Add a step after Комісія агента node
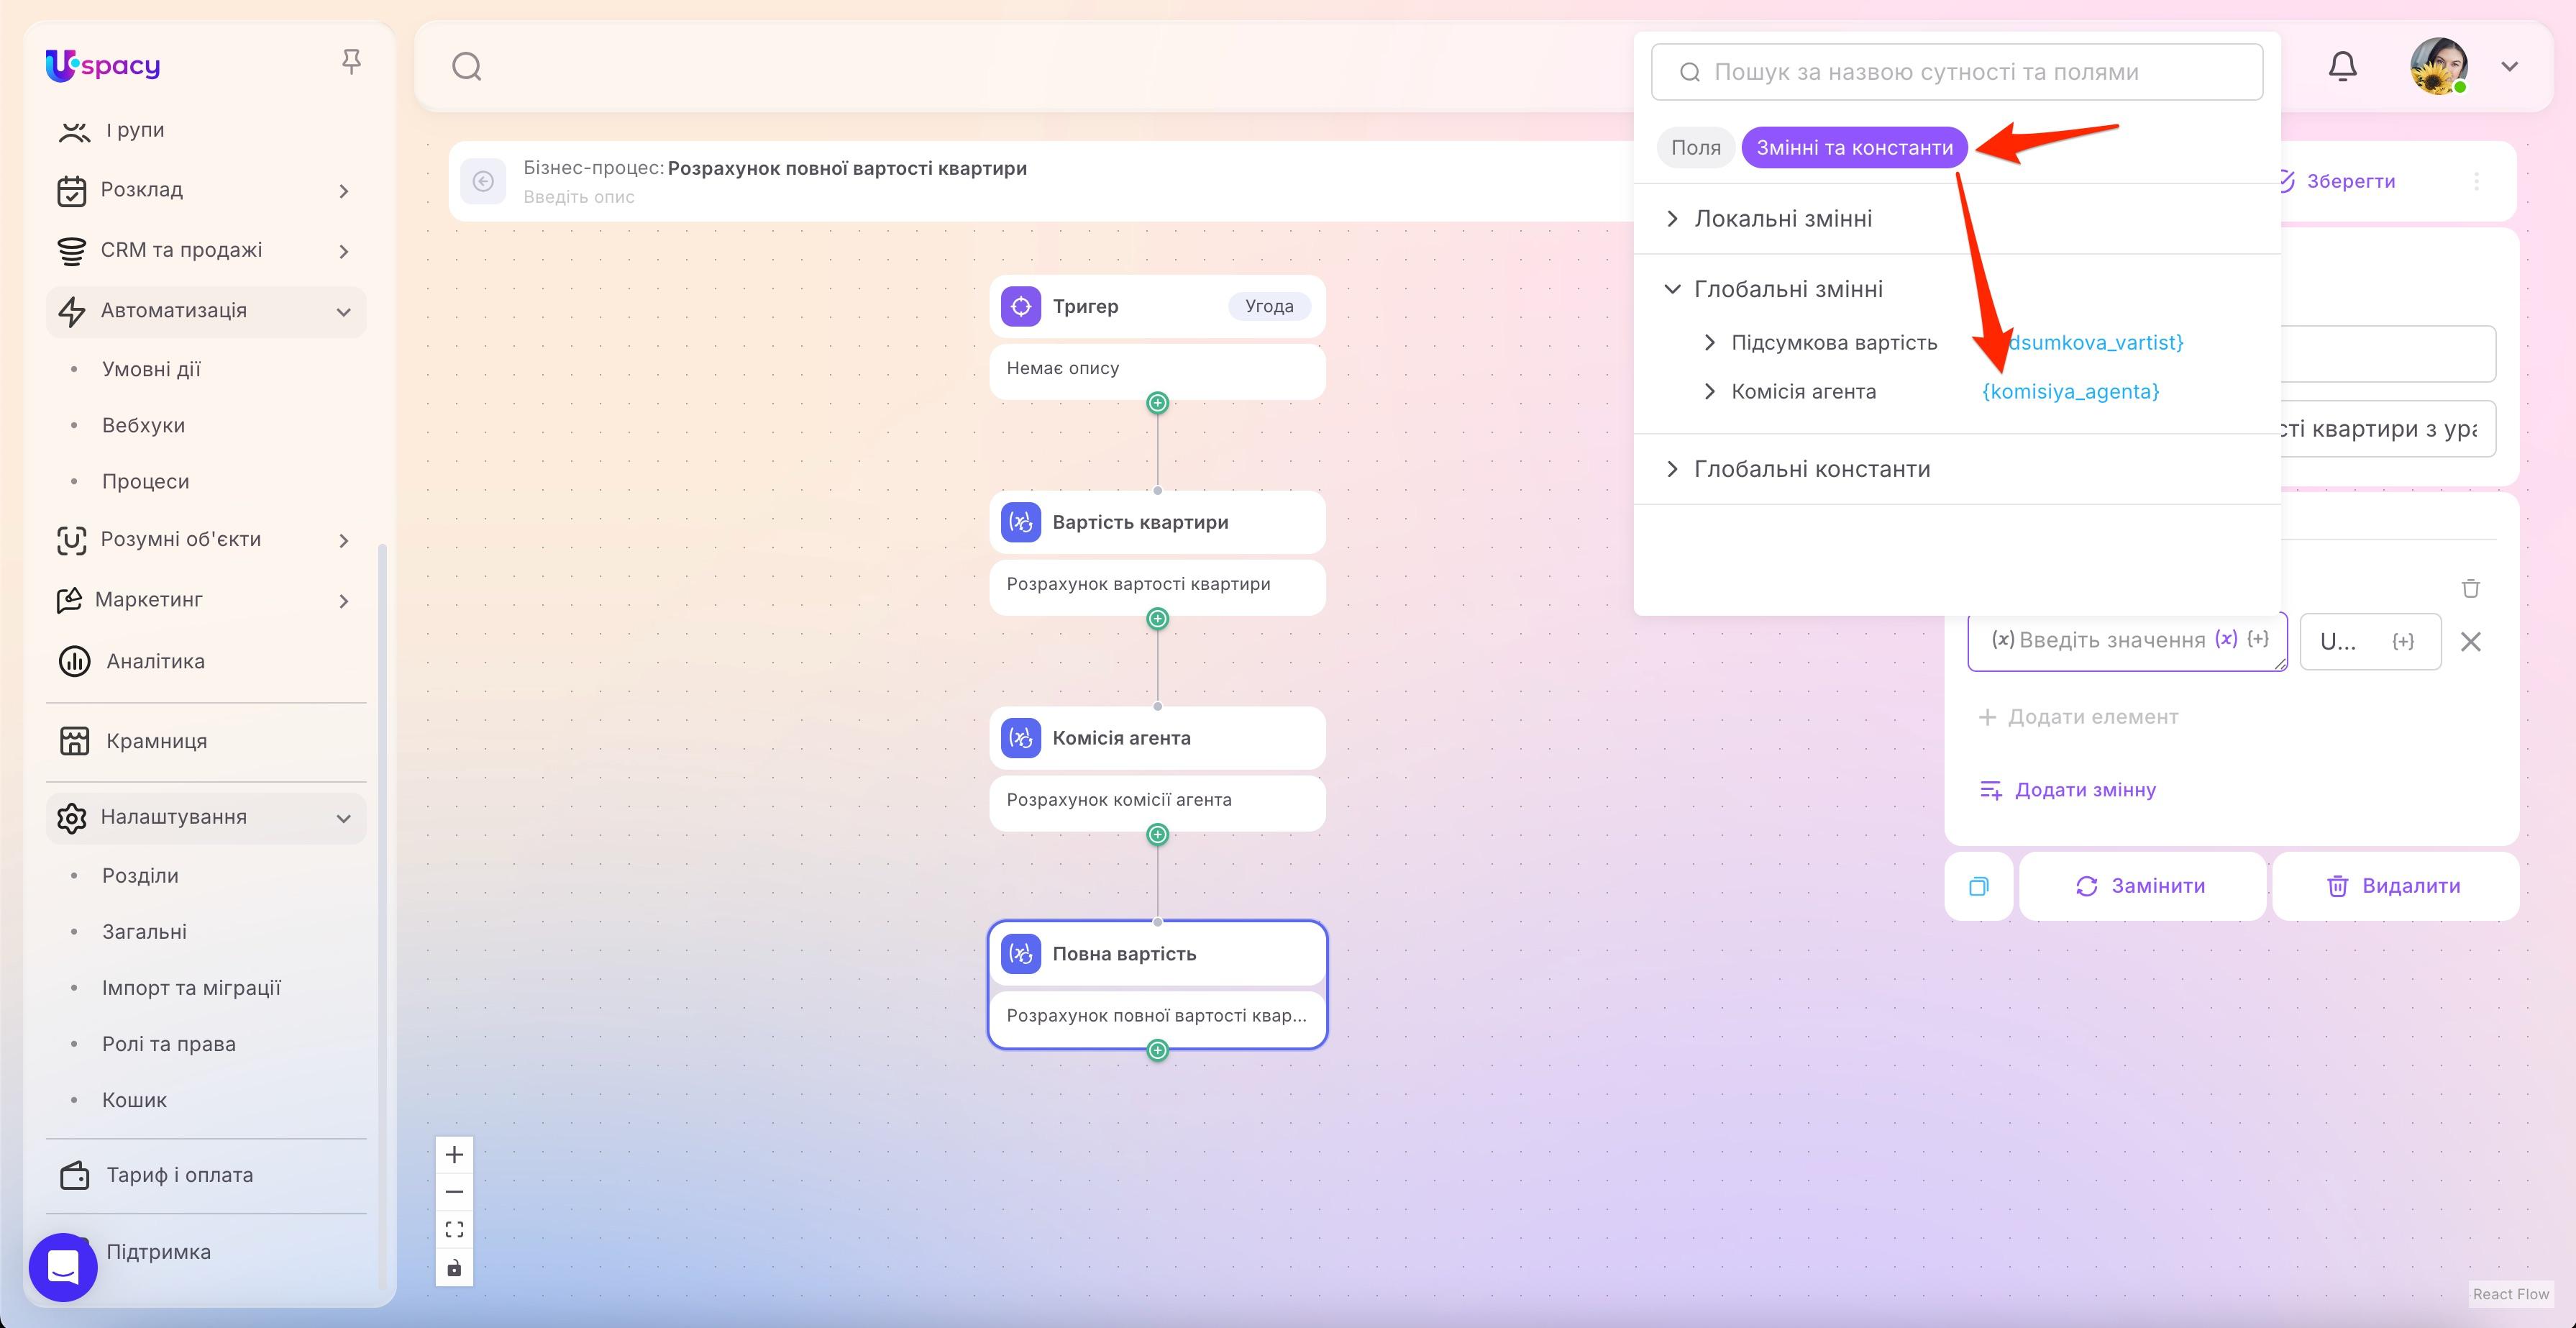Screen dimensions: 2576x1328 pos(1158,835)
